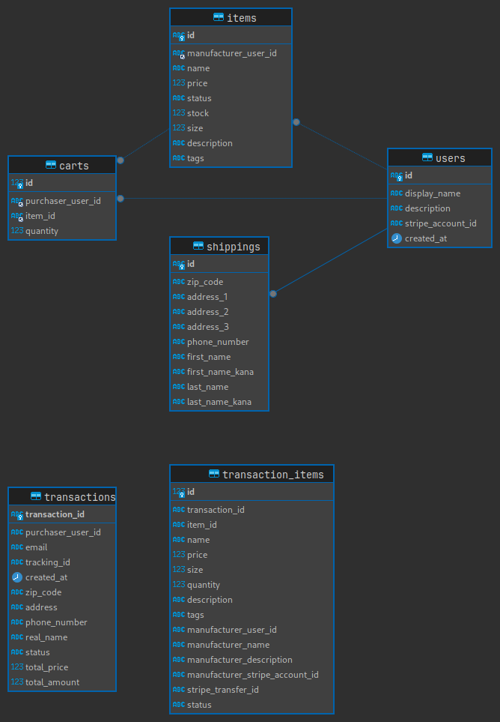This screenshot has width=500, height=722.
Task: Click the table icon in the users header
Action: click(427, 157)
